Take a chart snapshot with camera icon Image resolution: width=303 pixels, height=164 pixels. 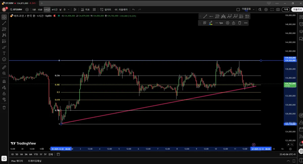[278, 10]
